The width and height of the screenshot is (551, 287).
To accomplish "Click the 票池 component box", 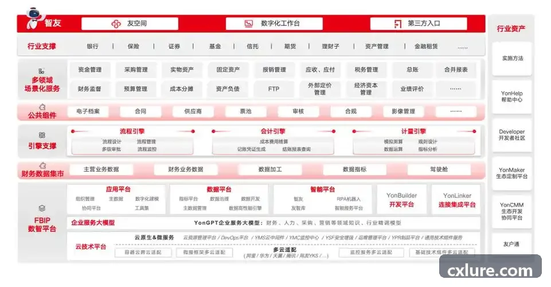I will 245,111.
